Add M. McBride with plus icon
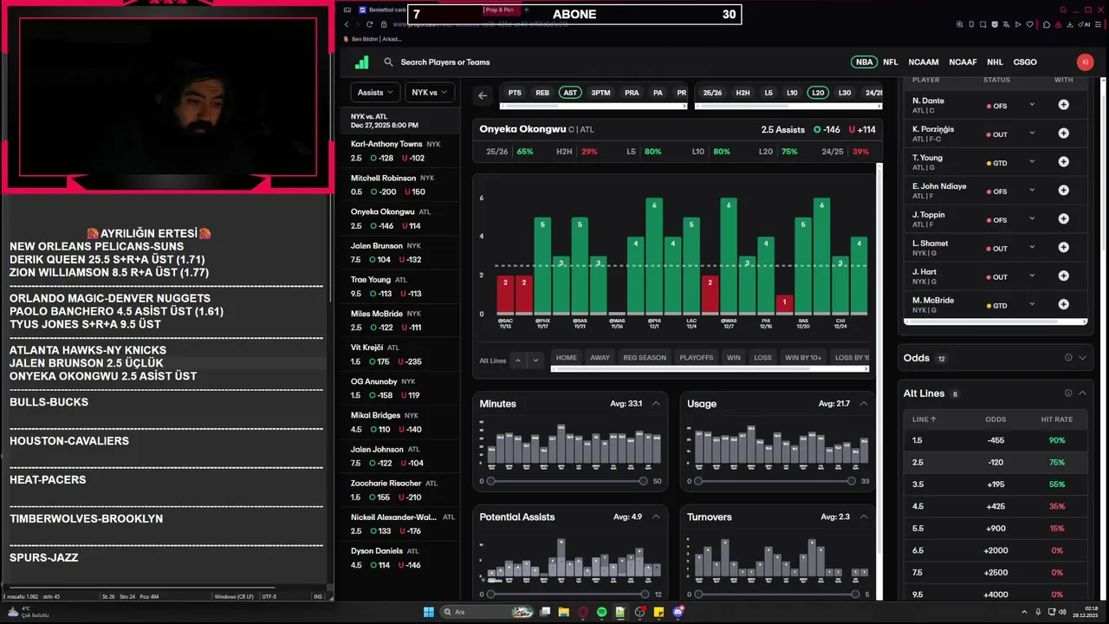The width and height of the screenshot is (1109, 624). coord(1063,305)
